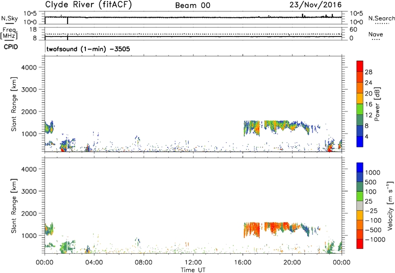Click the 'CPID' label
This screenshot has height=273, width=395.
(x=10, y=47)
